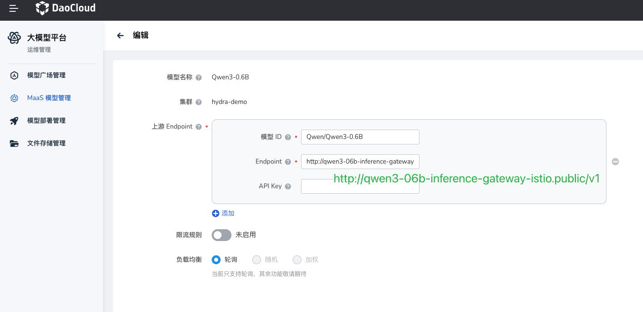Screen dimensions: 643x312
Task: Select the 轮询 radio button
Action: pos(216,260)
